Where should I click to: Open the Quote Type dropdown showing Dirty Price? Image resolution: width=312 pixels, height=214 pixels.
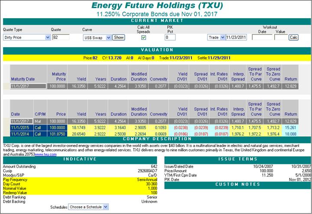coord(27,37)
